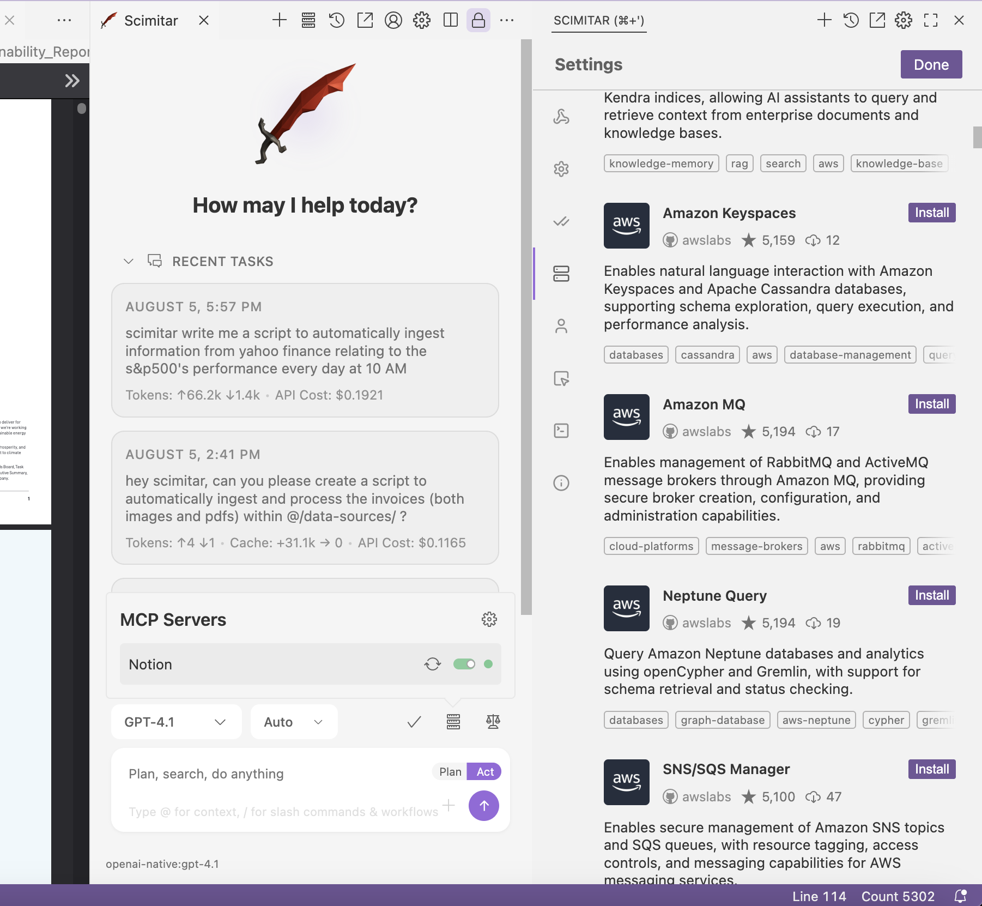Select the terminal icon in Settings sidebar
Screen dimensions: 982x906
tap(561, 431)
